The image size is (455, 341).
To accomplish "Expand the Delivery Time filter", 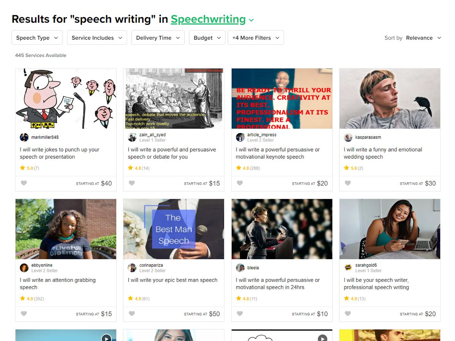I will point(158,38).
